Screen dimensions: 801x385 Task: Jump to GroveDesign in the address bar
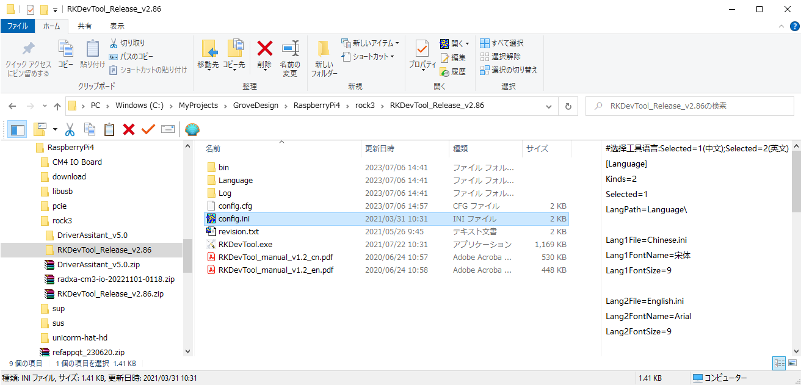[x=256, y=106]
